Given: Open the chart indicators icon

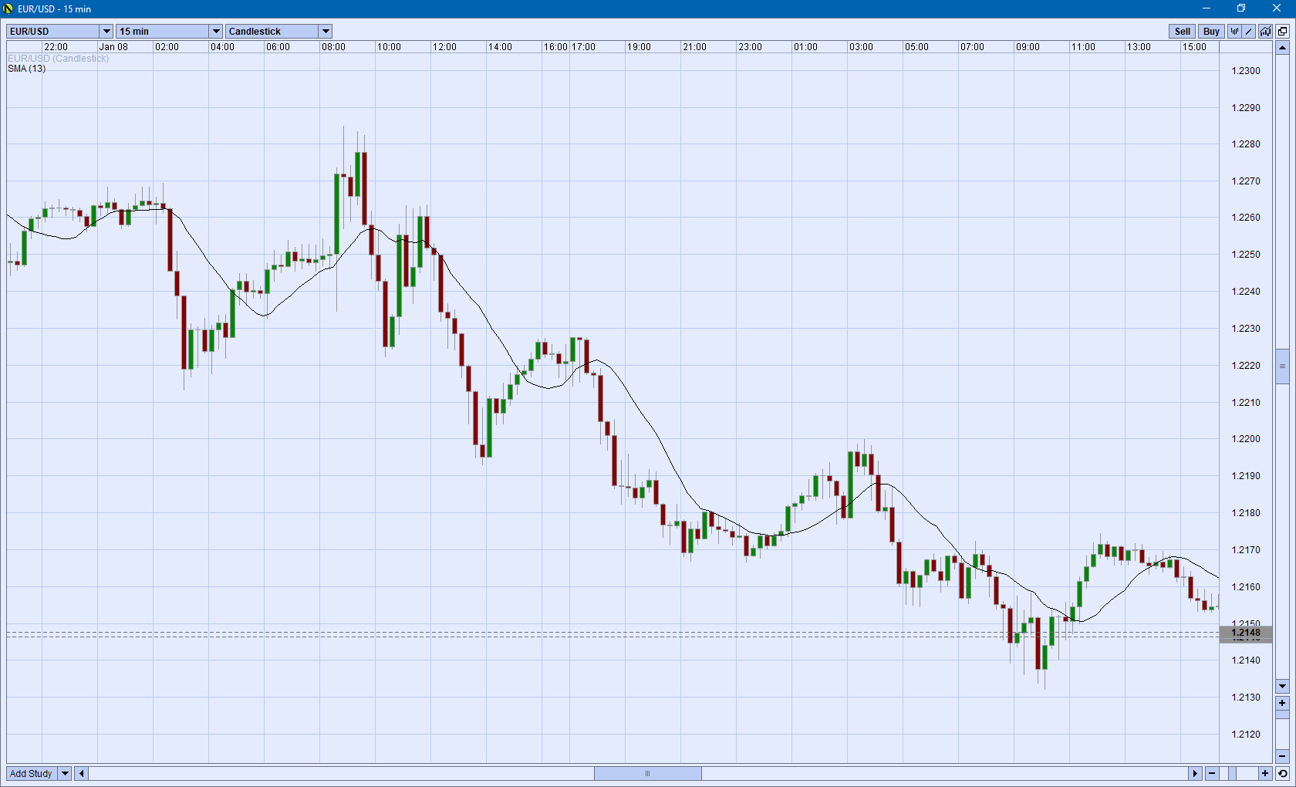Looking at the screenshot, I should pos(1265,32).
